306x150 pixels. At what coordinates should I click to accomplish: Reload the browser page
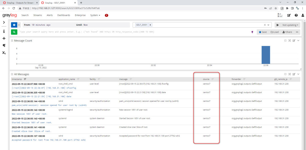14,8
